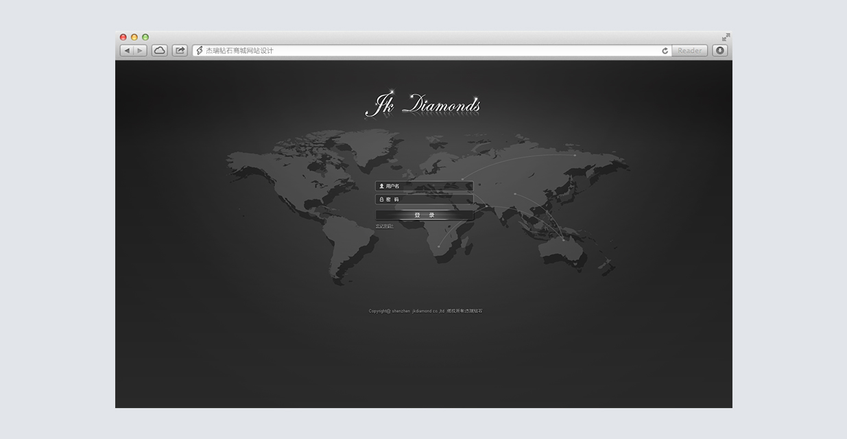Click the lock icon in password field
The height and width of the screenshot is (439, 847).
(381, 200)
